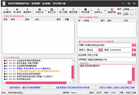The image size is (139, 95).
Task: Click the description box's pink vertical scrollbar
Action: pyautogui.click(x=133, y=74)
